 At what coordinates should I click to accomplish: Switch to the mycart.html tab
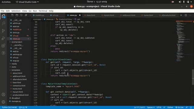(x=109, y=15)
